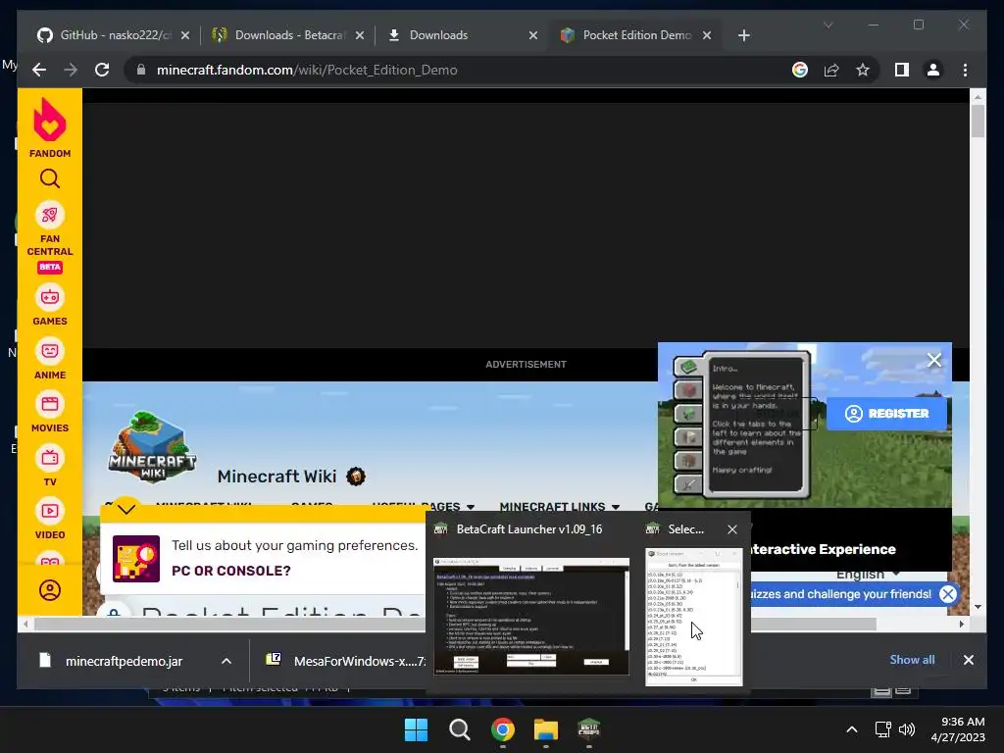The image size is (1004, 753).
Task: Open MesaForWindows download item
Action: pos(344,661)
